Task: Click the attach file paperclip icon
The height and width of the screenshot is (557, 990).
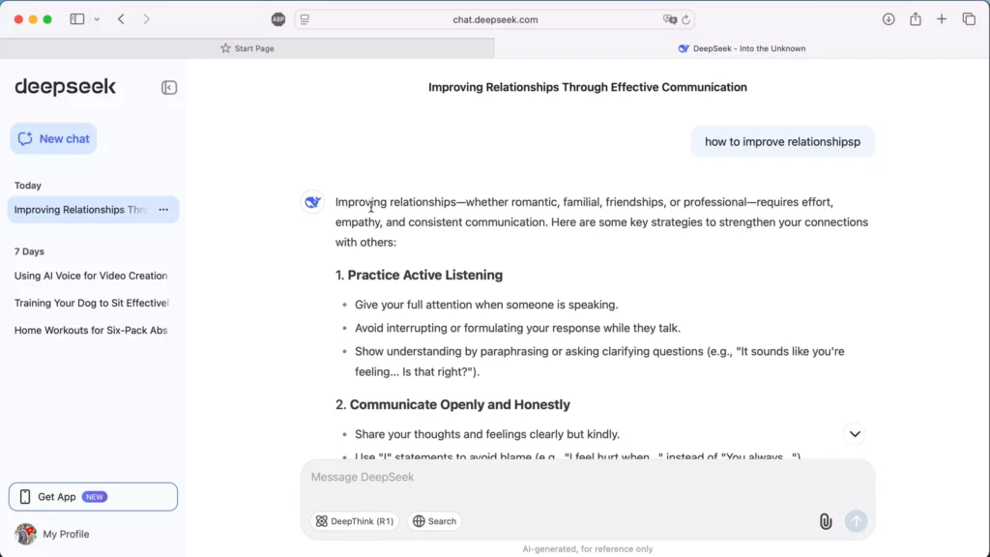Action: coord(826,521)
